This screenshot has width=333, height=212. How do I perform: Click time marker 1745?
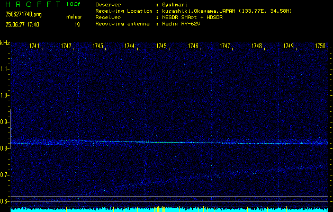161,46
